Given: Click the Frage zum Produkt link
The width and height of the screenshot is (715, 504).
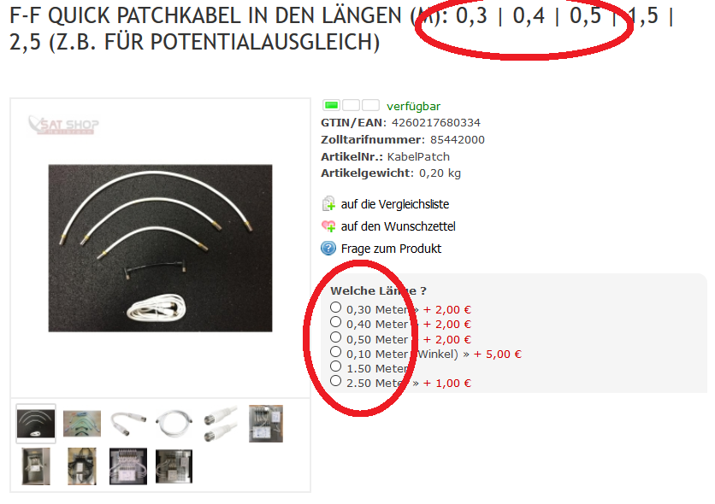Looking at the screenshot, I should (x=391, y=249).
